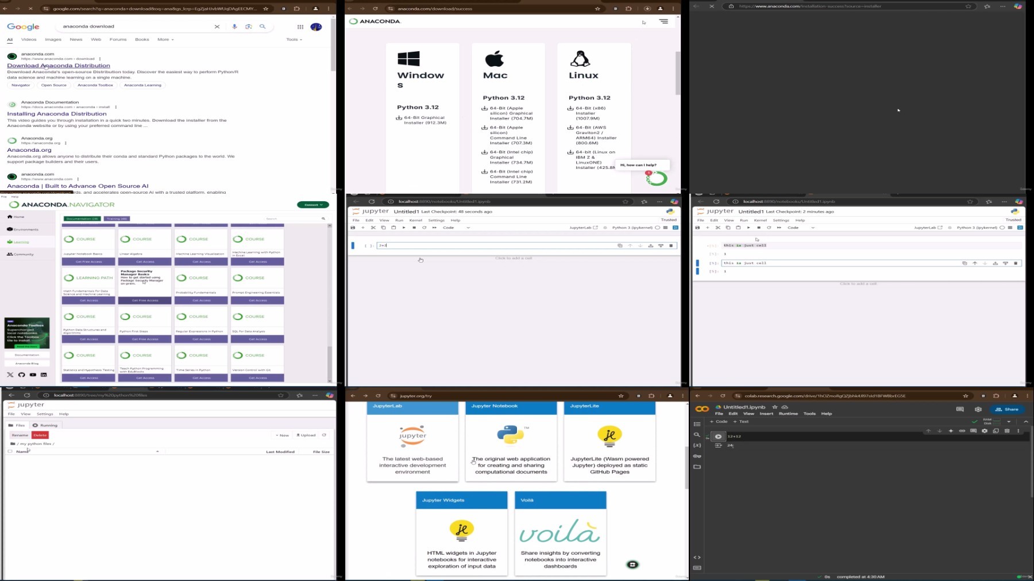The width and height of the screenshot is (1034, 581).
Task: Select the Images tab on Google search
Action: (53, 40)
